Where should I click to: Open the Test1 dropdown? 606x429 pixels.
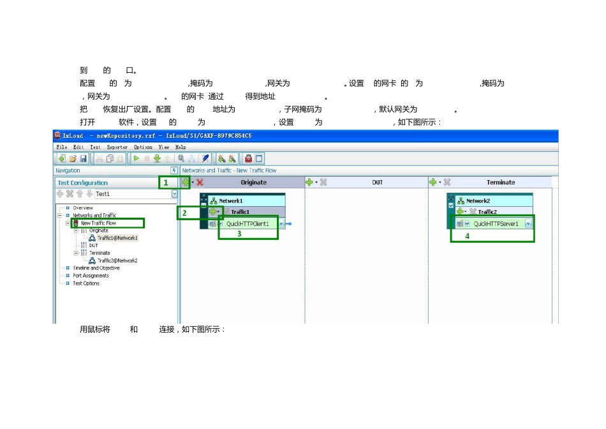pos(174,194)
